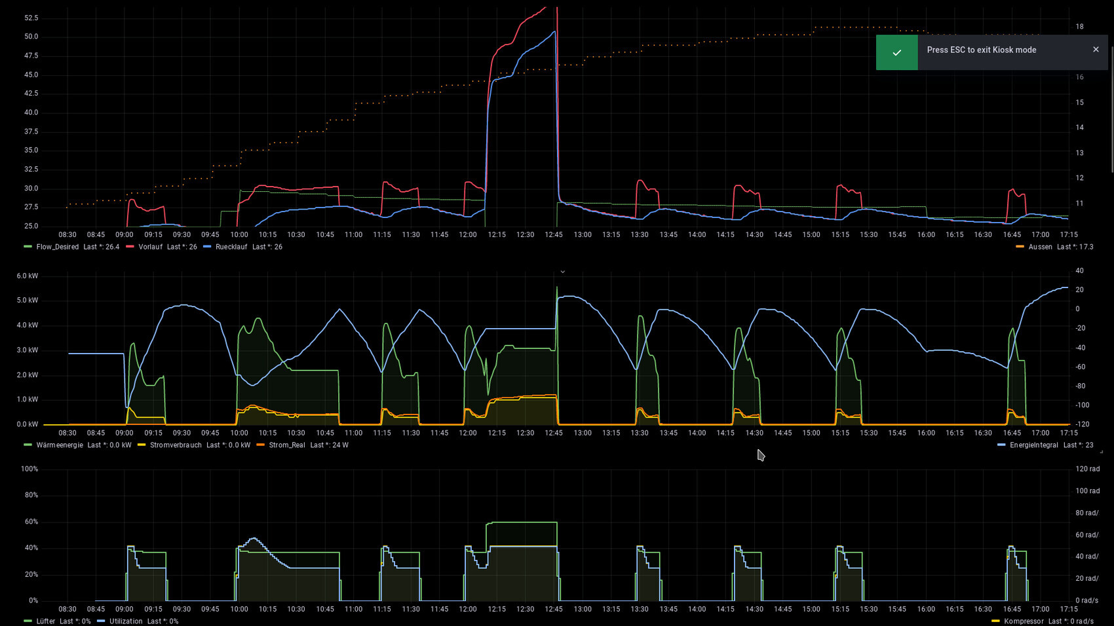Screen dimensions: 1114x626
Task: Click the Kompressor yellow legend marker
Action: tap(995, 621)
